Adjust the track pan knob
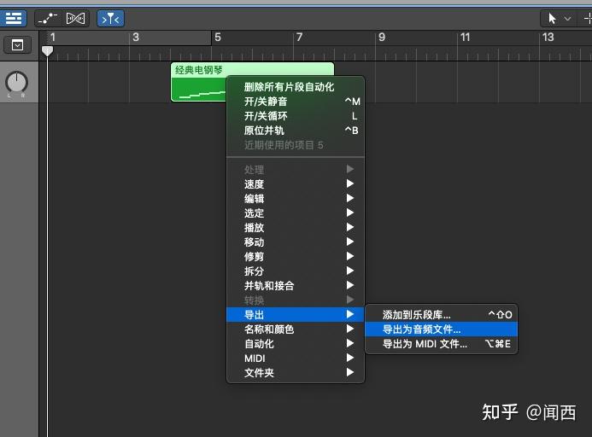 pyautogui.click(x=16, y=82)
